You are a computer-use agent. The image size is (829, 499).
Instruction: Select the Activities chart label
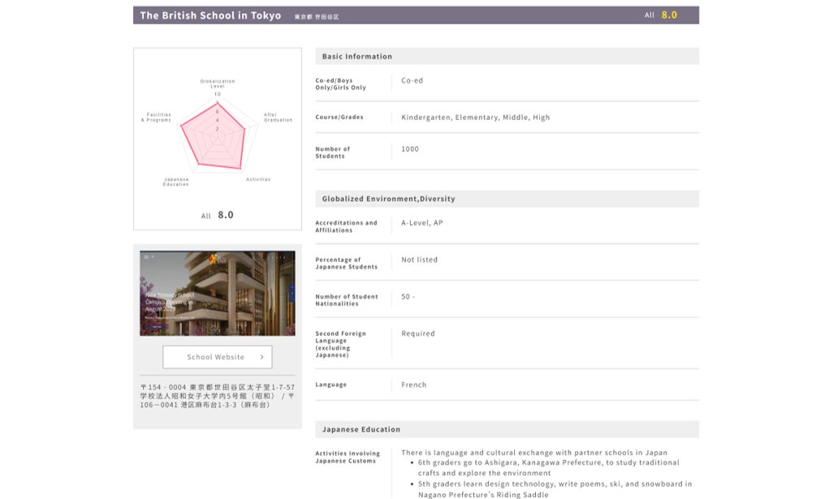click(x=258, y=179)
